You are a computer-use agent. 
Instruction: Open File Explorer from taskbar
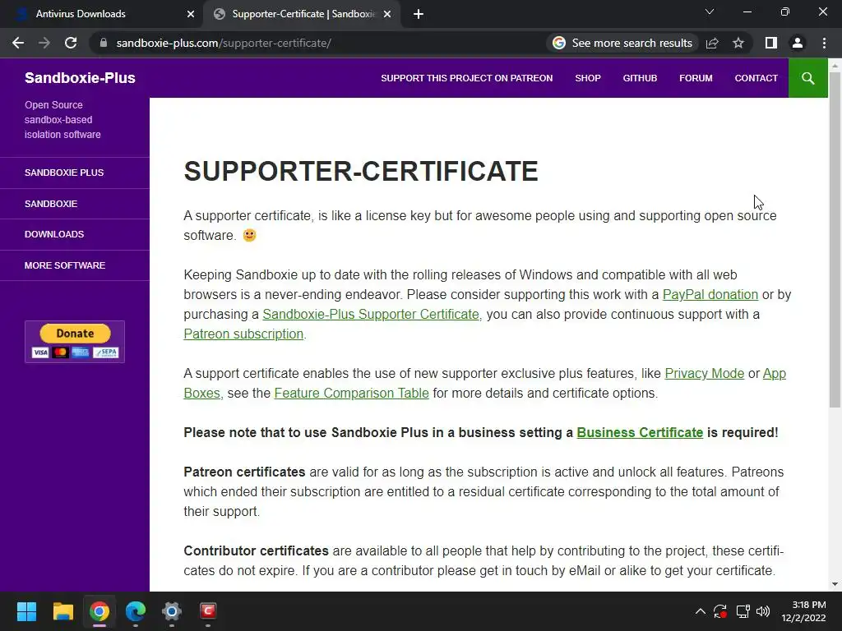[62, 611]
